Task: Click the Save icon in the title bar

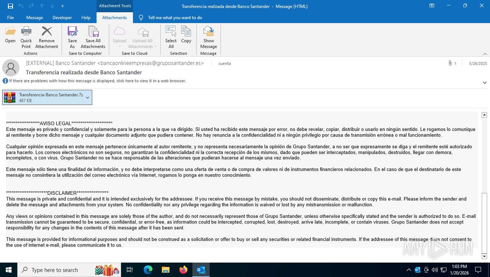Action: pos(10,6)
